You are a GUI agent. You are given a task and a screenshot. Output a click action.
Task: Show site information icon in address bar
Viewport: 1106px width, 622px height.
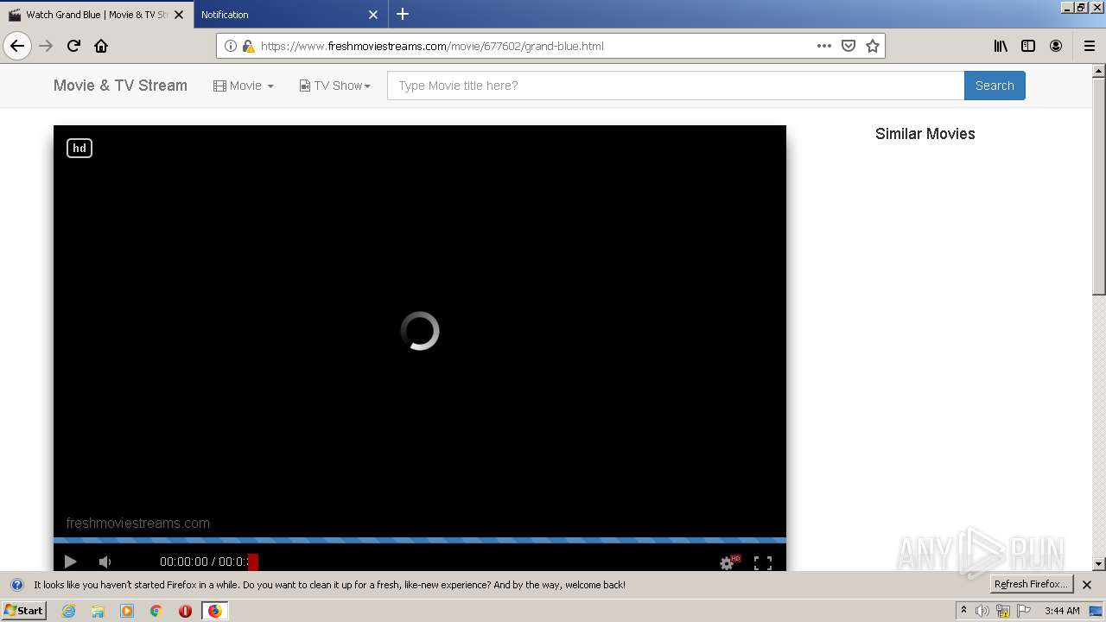click(x=231, y=46)
